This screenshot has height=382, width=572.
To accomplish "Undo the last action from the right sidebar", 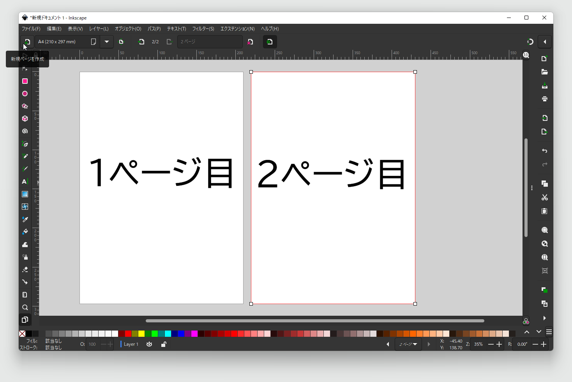I will click(x=544, y=150).
